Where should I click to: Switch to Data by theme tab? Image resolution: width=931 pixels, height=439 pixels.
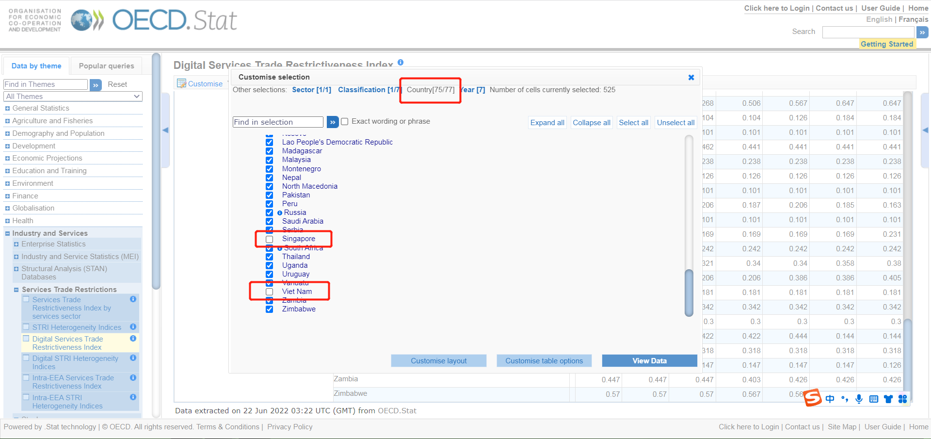(36, 66)
